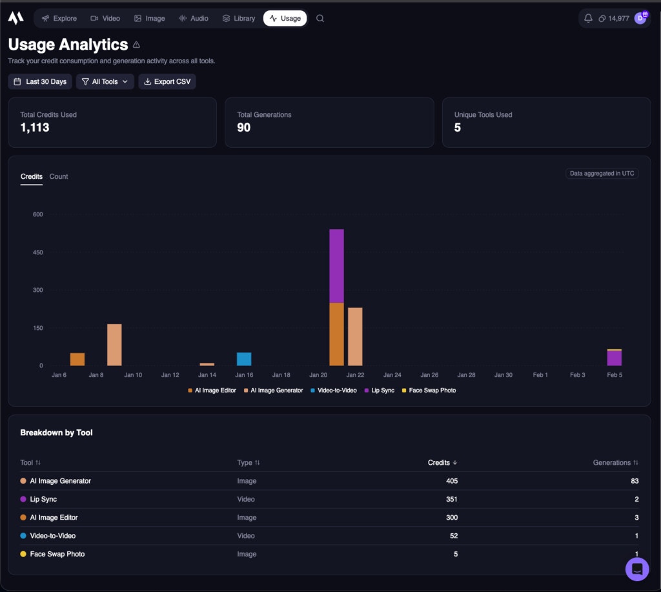Screen dimensions: 661x592
Task: Select the Explore telescope icon
Action: (x=44, y=18)
